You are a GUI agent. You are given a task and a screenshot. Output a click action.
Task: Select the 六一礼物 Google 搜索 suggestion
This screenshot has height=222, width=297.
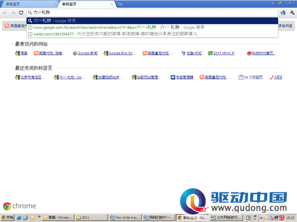pos(152,21)
